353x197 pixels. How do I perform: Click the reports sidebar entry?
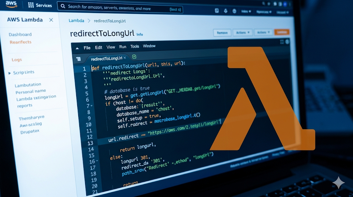click(25, 105)
